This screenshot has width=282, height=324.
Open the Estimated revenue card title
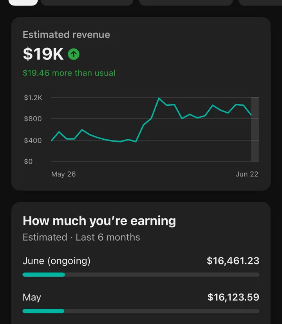pyautogui.click(x=67, y=35)
